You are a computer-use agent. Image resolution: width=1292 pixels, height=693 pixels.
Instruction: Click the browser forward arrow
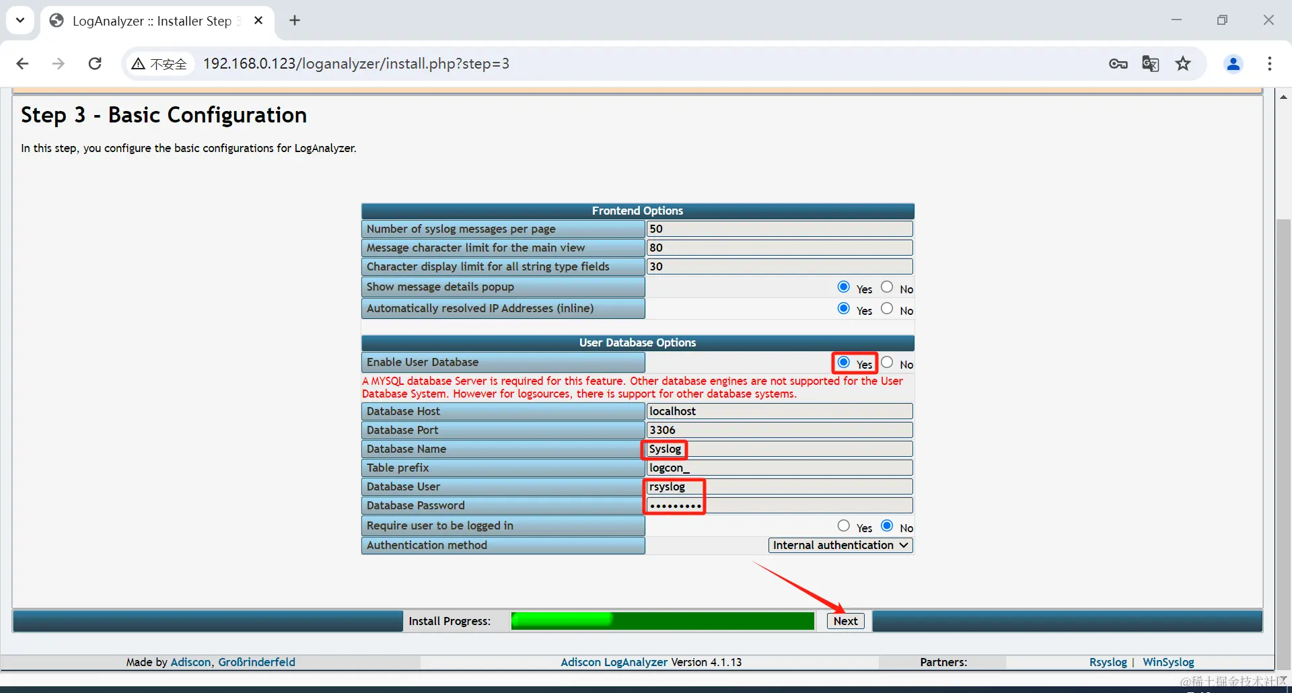pos(59,64)
